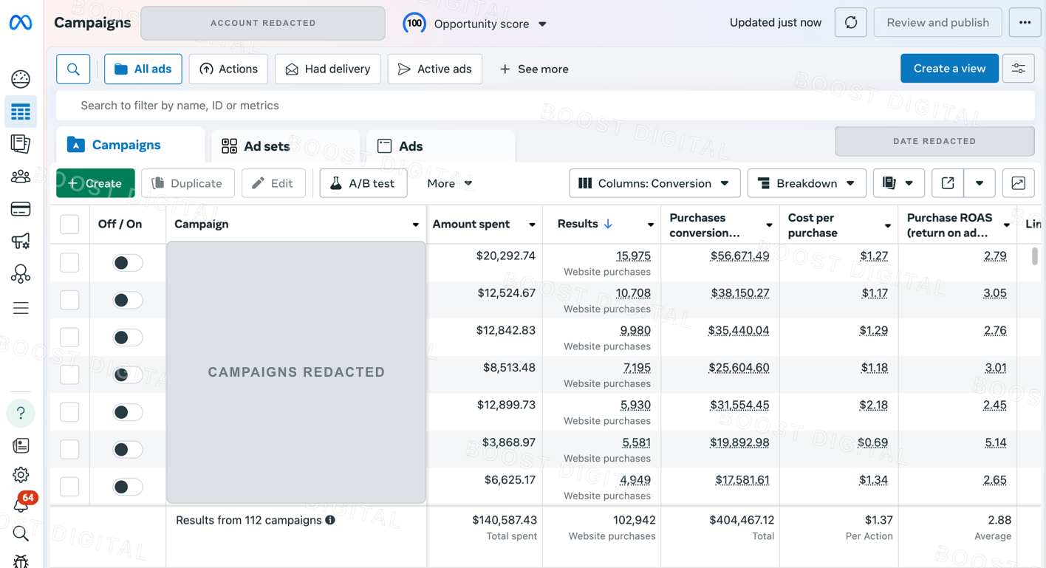Click See more views

534,69
